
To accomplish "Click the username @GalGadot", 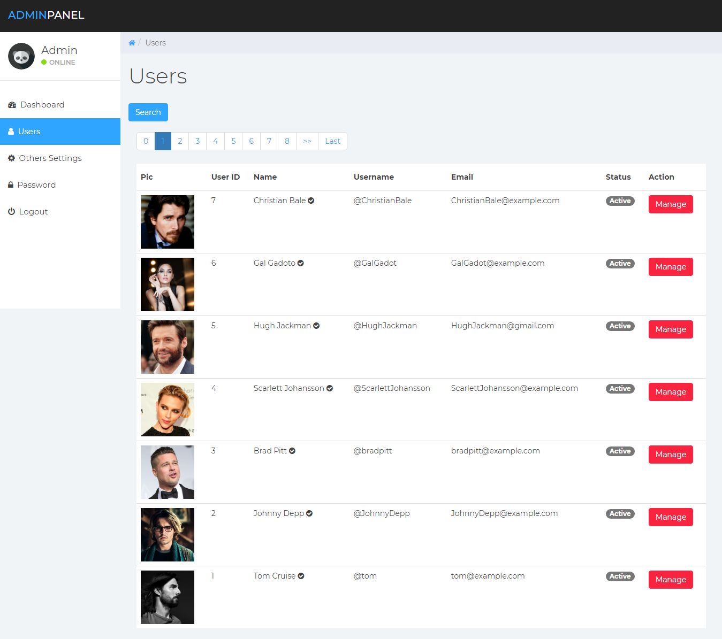I will point(375,263).
